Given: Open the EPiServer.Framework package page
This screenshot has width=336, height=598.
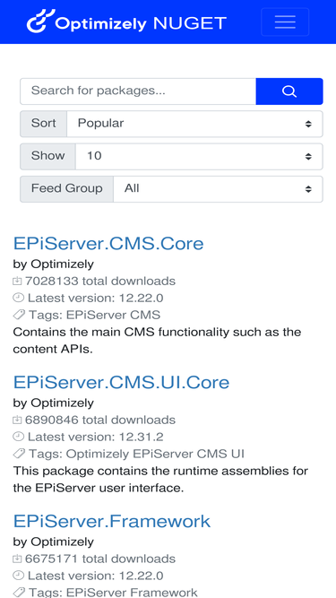Looking at the screenshot, I should [x=112, y=521].
